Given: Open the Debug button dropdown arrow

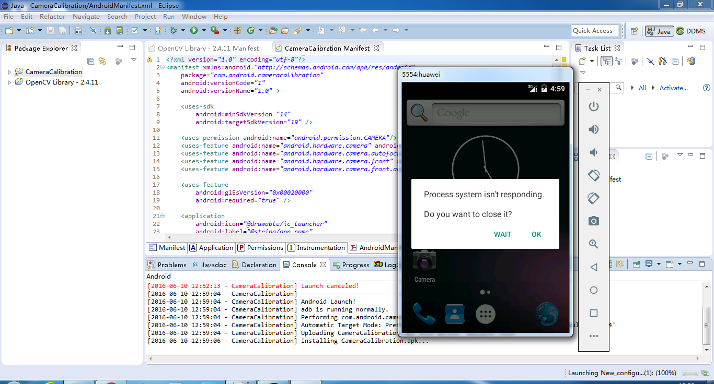Looking at the screenshot, I should pyautogui.click(x=183, y=31).
